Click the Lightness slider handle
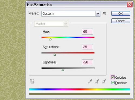This screenshot has height=100, width=135. coord(63,70)
